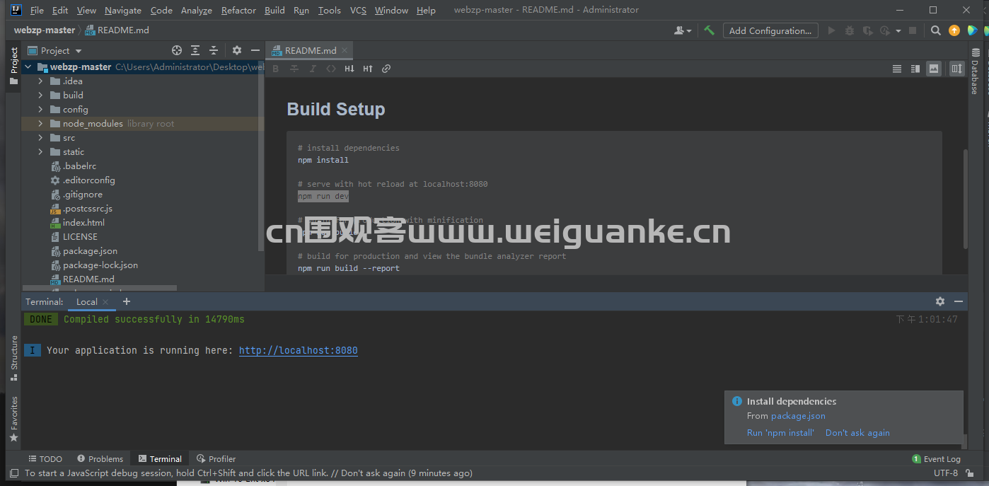Click Expand All icon in Project panel
Image resolution: width=989 pixels, height=486 pixels.
tap(195, 50)
